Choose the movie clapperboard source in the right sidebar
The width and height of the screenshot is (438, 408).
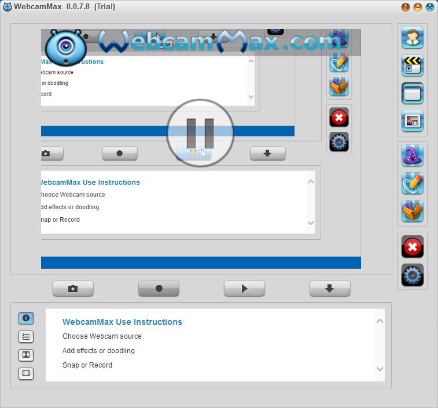coord(413,66)
